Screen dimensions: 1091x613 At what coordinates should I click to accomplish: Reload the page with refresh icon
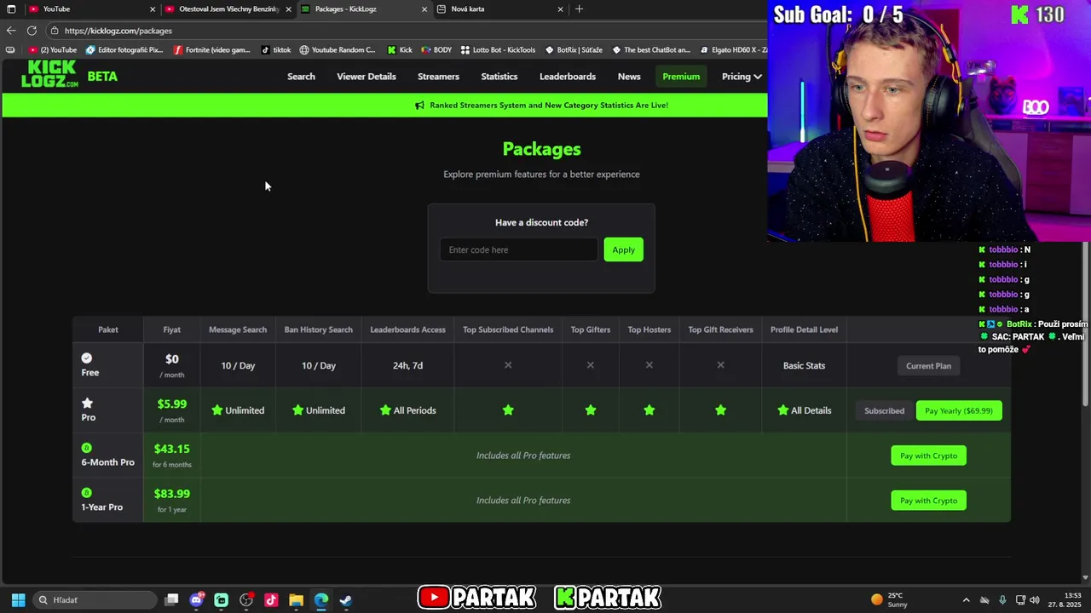coord(32,30)
